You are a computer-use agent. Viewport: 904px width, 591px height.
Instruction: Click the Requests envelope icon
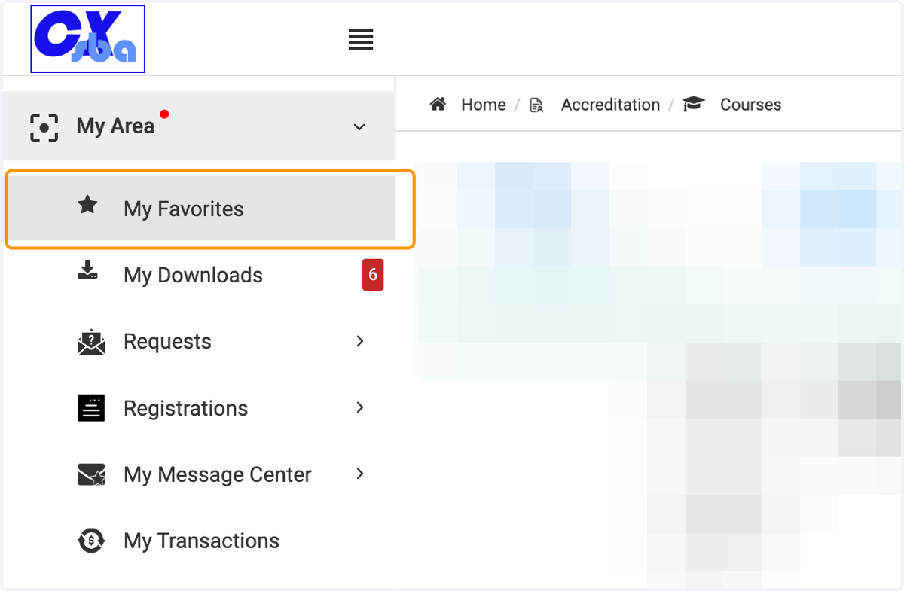pyautogui.click(x=91, y=342)
